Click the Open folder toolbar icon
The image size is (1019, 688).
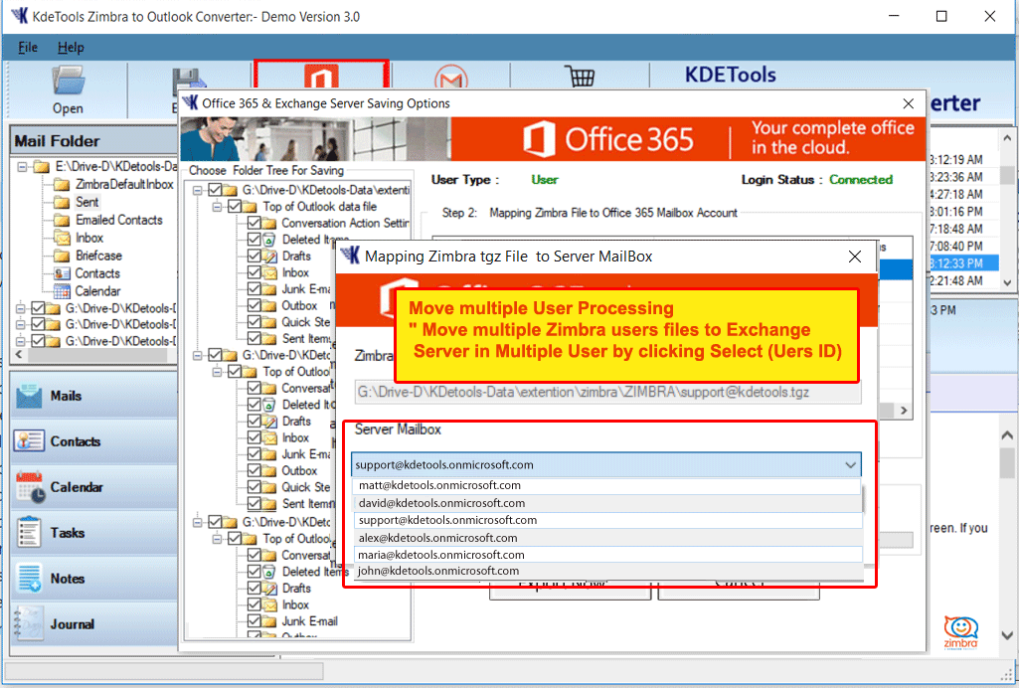[x=68, y=87]
